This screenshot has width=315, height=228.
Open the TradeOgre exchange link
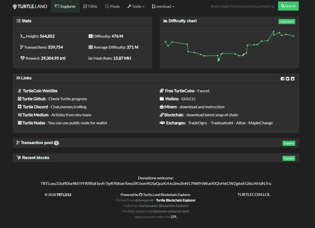point(198,123)
